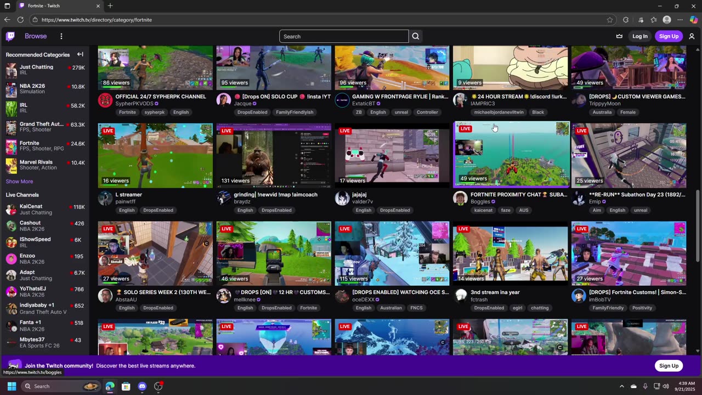Open valder7v channel name link
Image resolution: width=702 pixels, height=395 pixels.
pos(362,201)
